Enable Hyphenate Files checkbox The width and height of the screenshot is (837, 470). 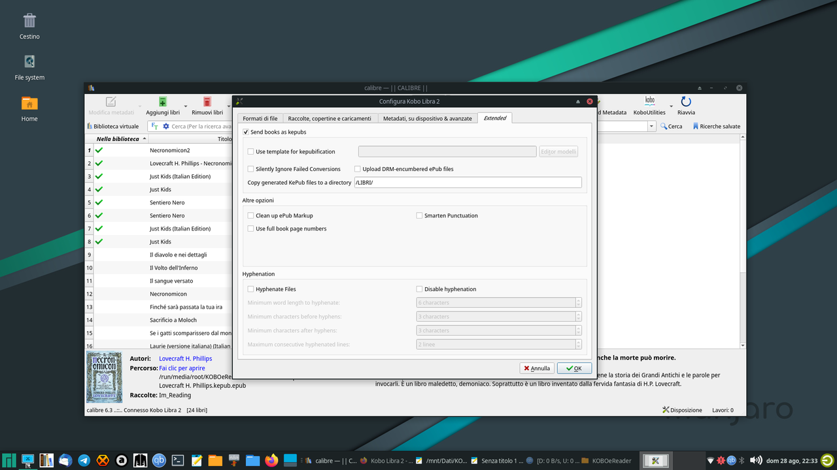[x=251, y=289]
